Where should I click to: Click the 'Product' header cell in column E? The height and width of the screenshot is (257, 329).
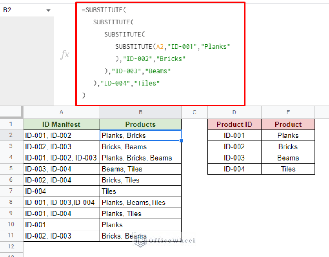288,124
